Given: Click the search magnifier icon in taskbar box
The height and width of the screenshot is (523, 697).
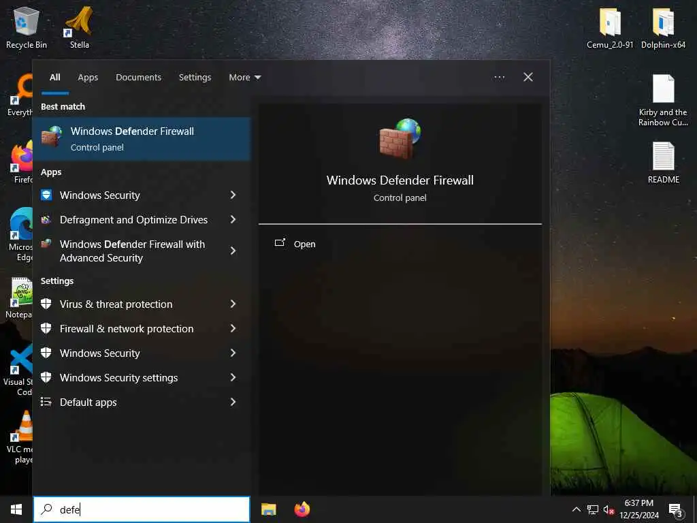Looking at the screenshot, I should click(x=46, y=509).
